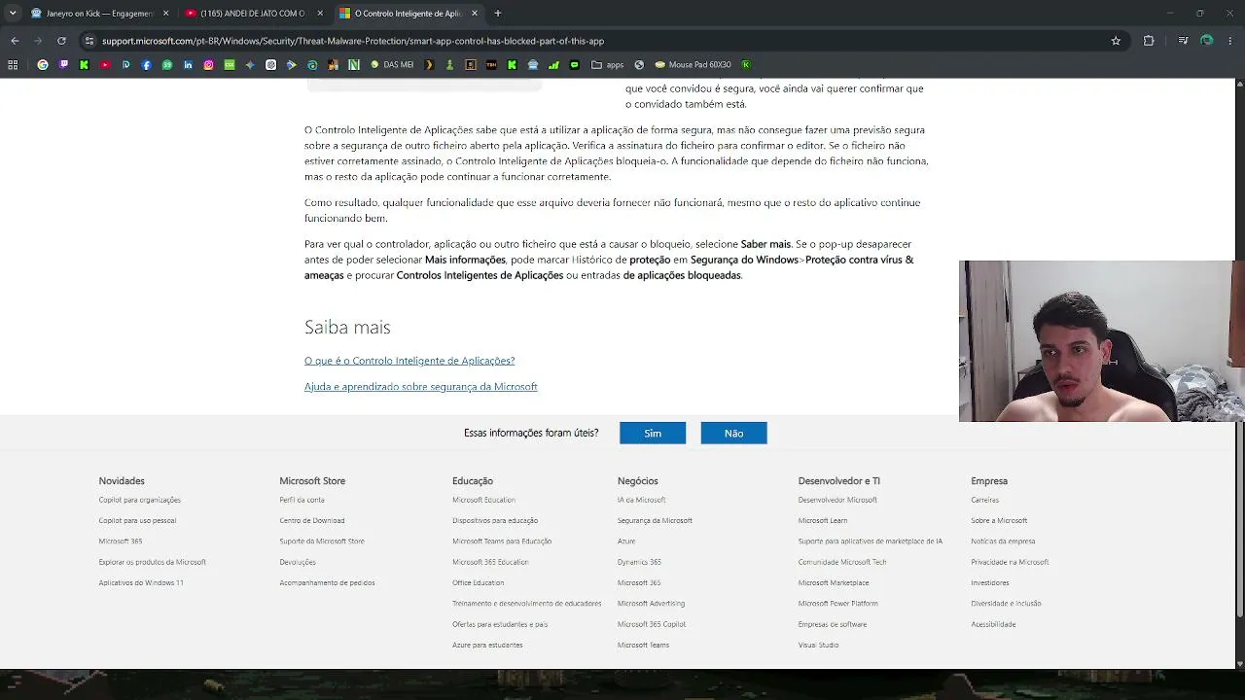
Task: Open the Facebook bookmark icon
Action: [147, 65]
